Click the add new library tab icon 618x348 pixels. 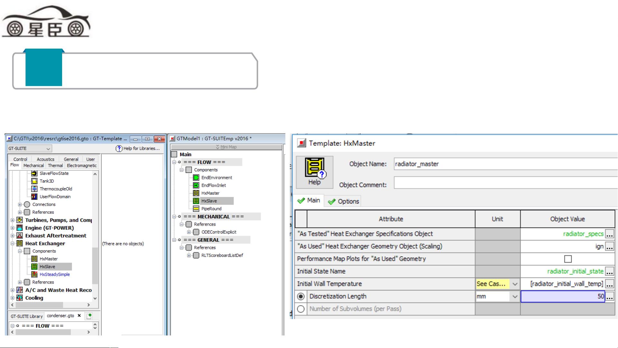(x=89, y=316)
